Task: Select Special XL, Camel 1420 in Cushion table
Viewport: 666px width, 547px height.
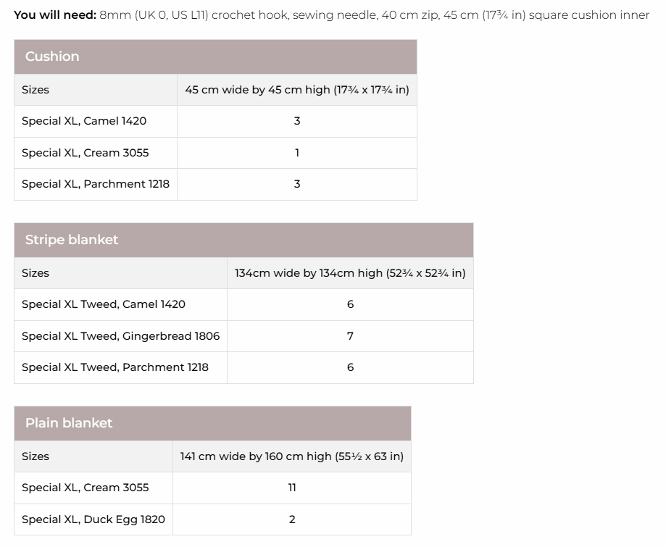Action: (x=84, y=121)
